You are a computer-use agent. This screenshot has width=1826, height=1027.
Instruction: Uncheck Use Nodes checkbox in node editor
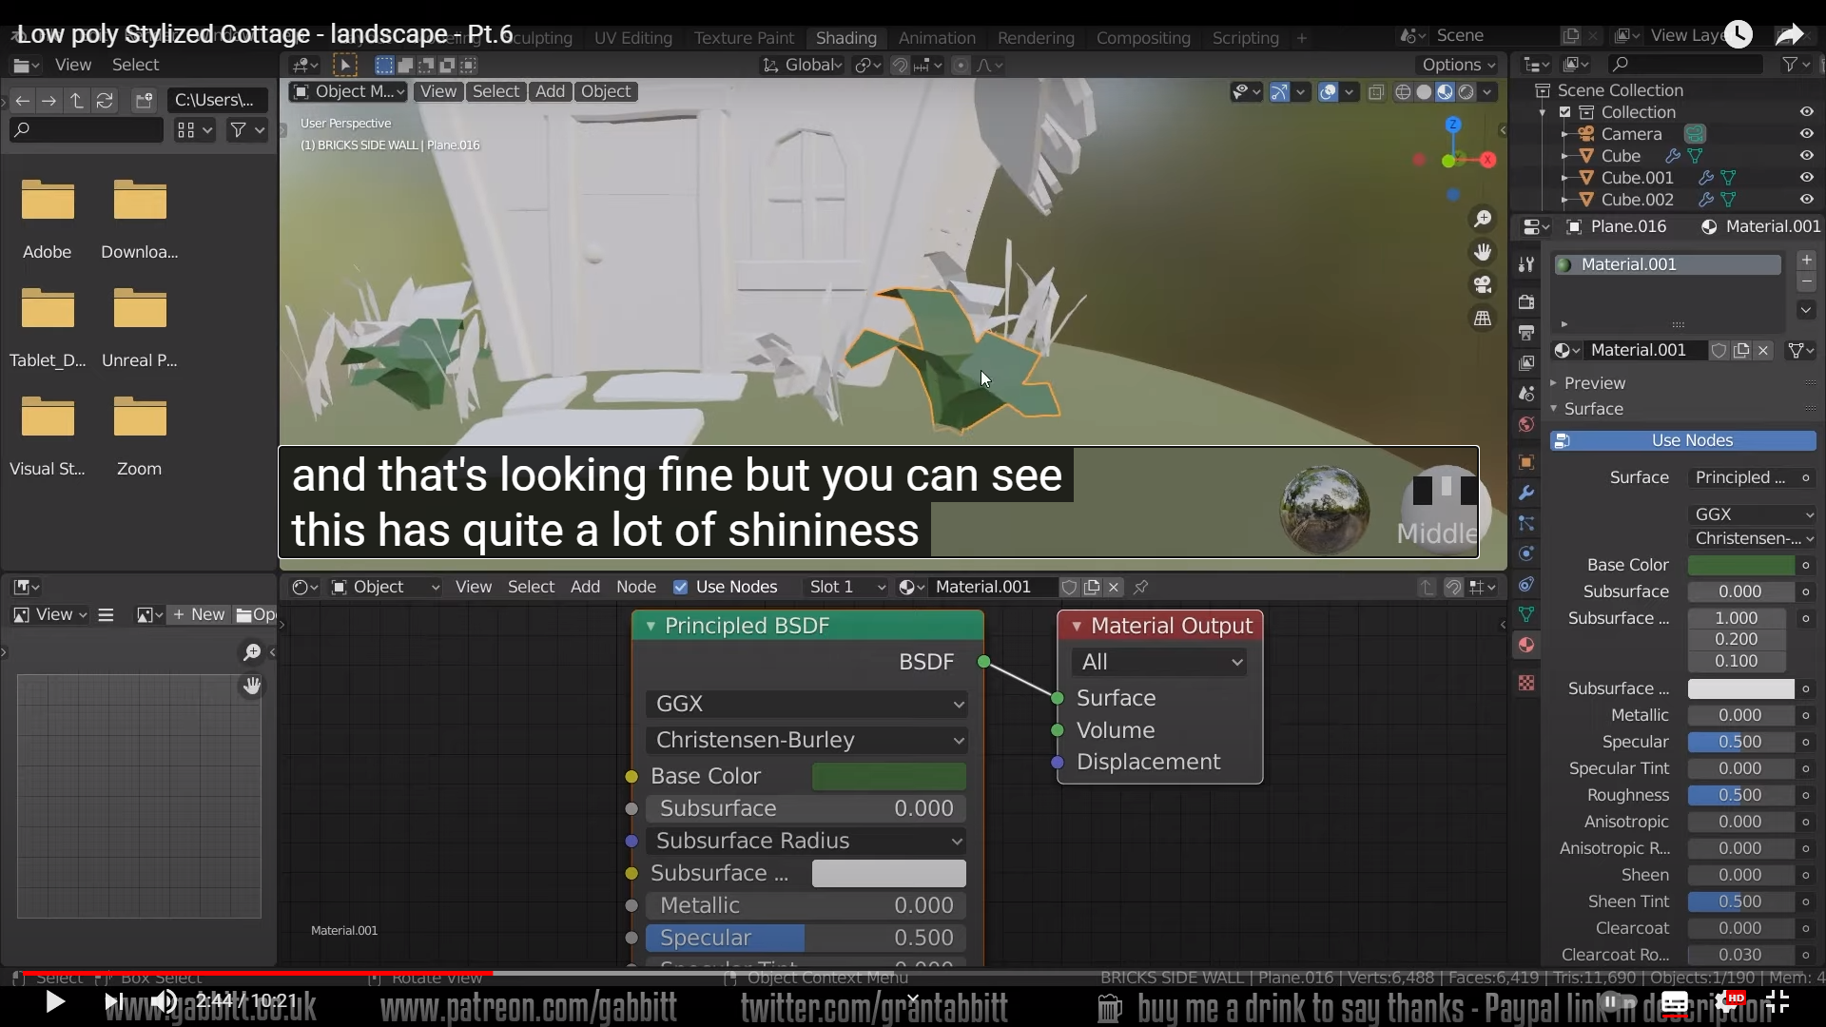680,587
